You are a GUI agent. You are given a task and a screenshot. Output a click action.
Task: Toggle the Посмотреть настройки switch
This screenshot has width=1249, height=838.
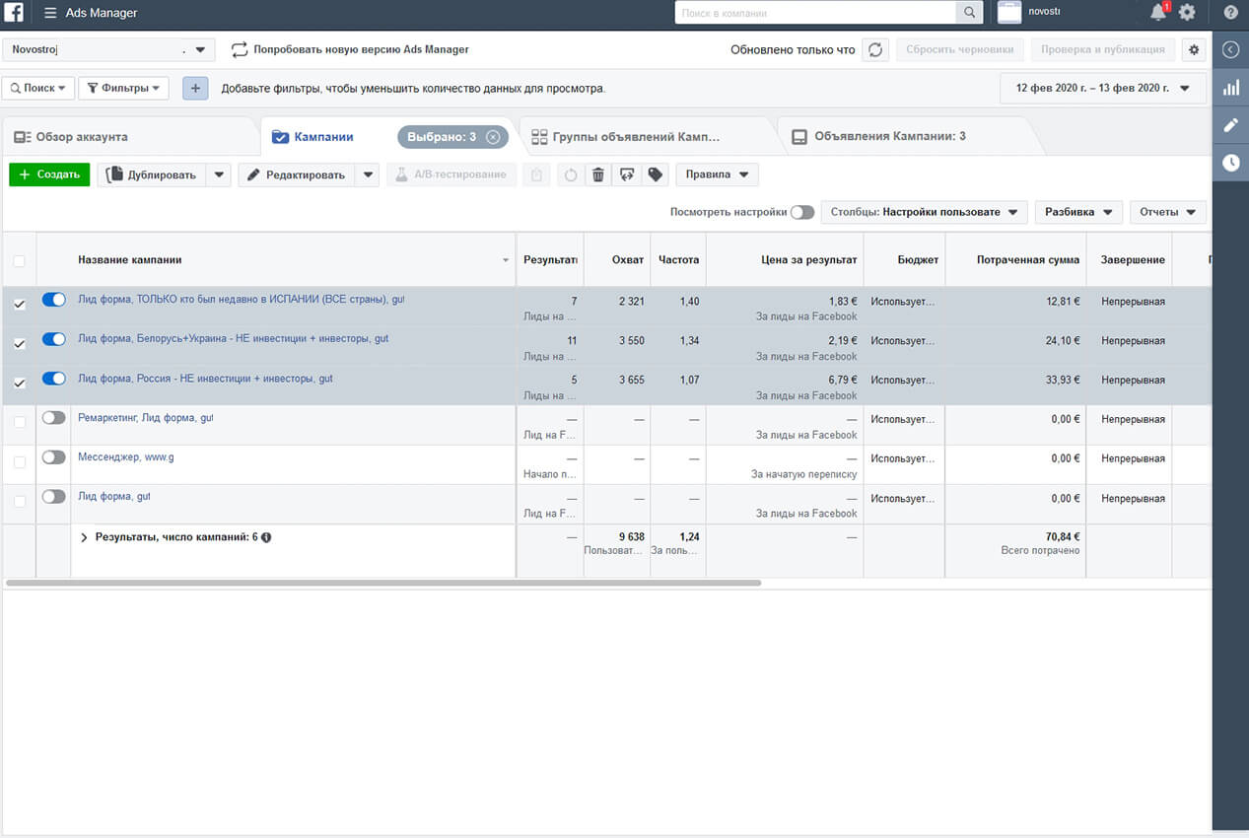click(x=802, y=212)
